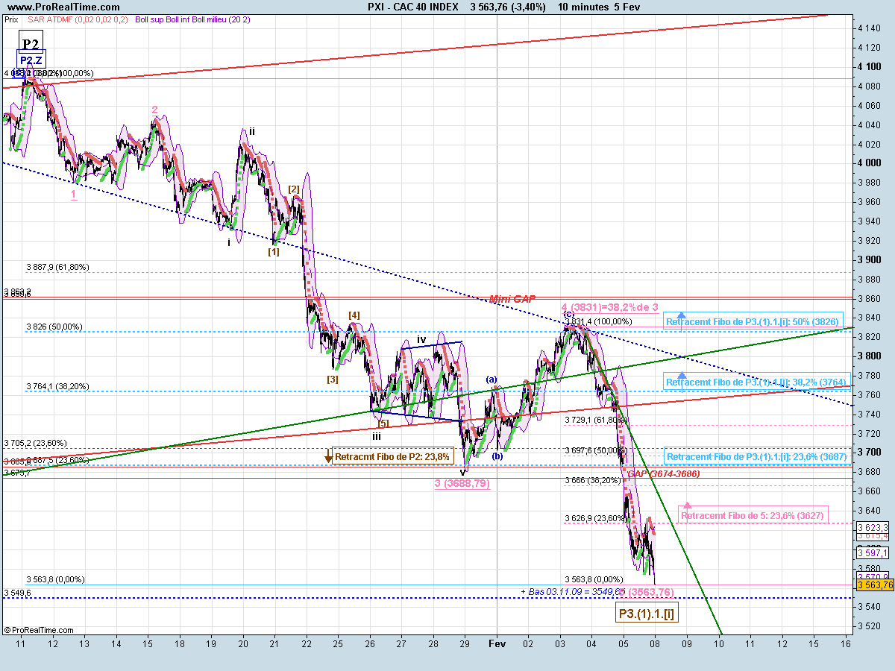895x671 pixels.
Task: Click the 3 697,6 (50,00%) Fibonacci label
Action: coord(596,450)
